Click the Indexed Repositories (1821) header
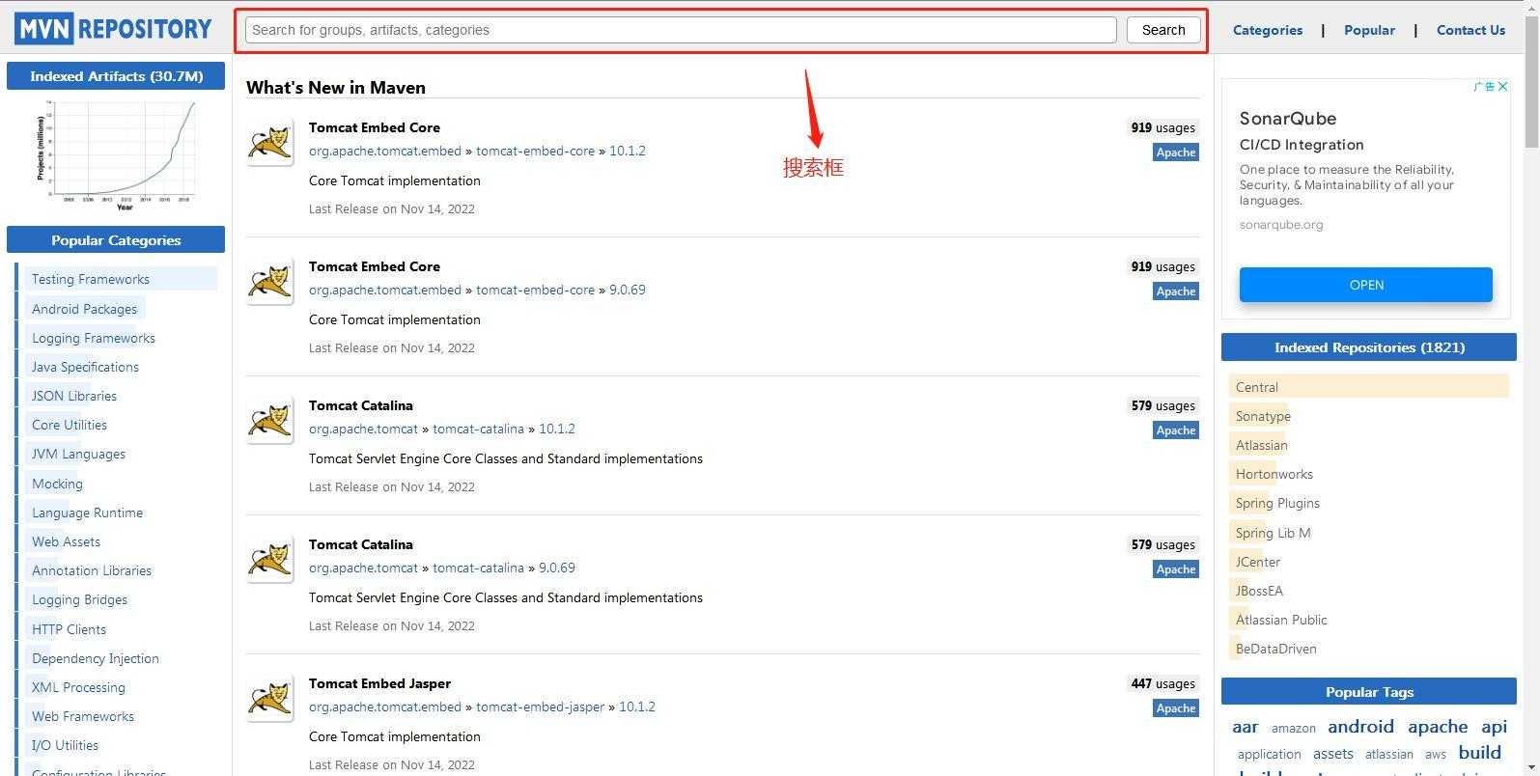 click(1369, 347)
